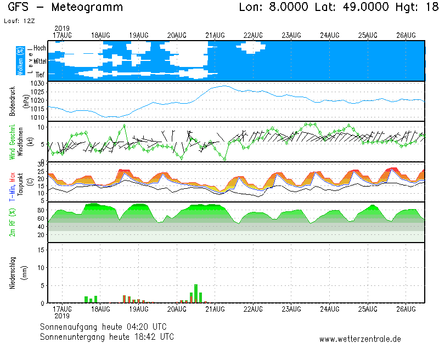The image size is (439, 343).
Task: Click the www.wetterzentrale.de website link
Action: 360,339
